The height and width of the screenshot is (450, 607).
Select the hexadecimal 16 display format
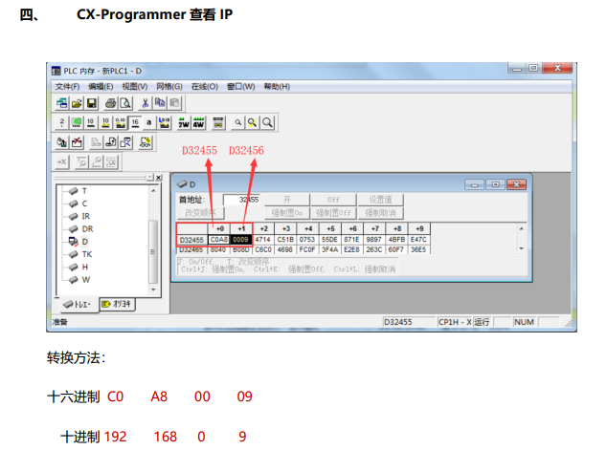[135, 123]
